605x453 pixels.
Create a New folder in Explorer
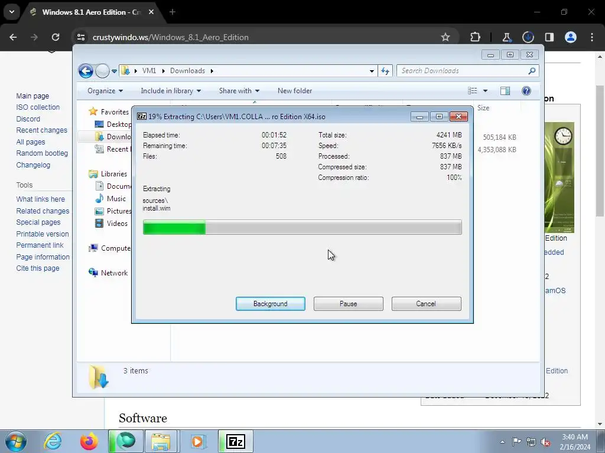[x=295, y=91]
